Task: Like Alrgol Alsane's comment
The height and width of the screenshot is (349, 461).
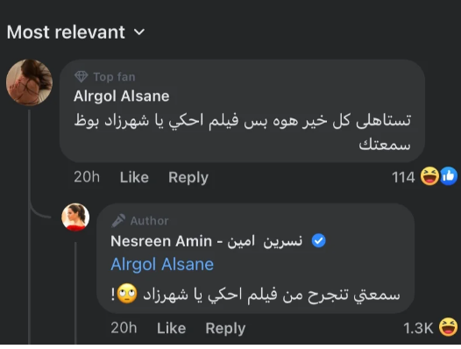Action: (x=134, y=177)
